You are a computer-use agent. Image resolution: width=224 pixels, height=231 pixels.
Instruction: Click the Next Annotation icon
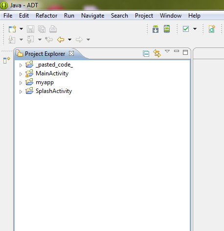[12, 40]
